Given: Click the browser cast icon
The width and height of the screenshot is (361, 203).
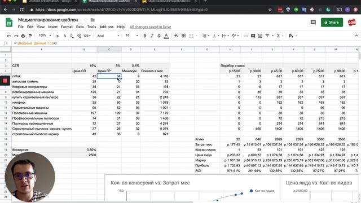Looking at the screenshot, I should pyautogui.click(x=340, y=10).
